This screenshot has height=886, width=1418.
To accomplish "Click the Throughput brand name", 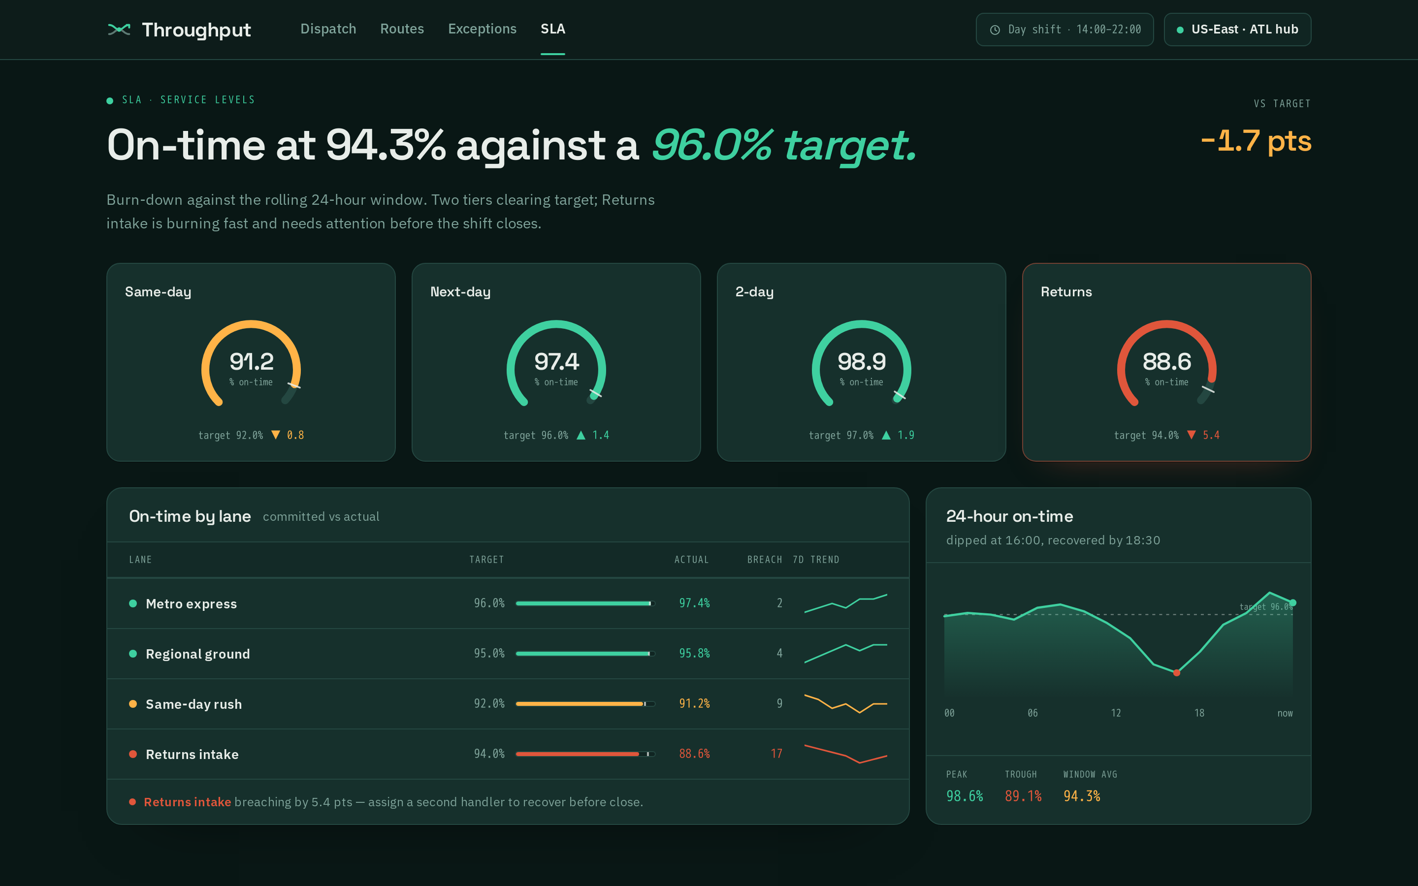I will (196, 30).
